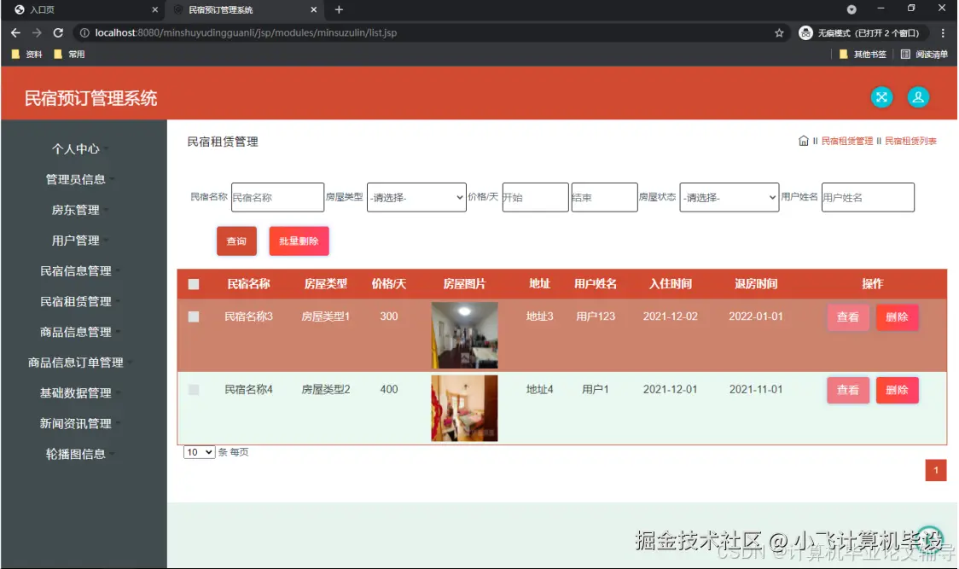Click the 批量删除 button
This screenshot has height=569, width=959.
299,241
